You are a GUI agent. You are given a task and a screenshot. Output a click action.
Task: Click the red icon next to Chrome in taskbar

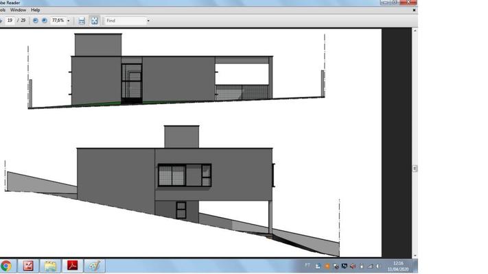29,266
